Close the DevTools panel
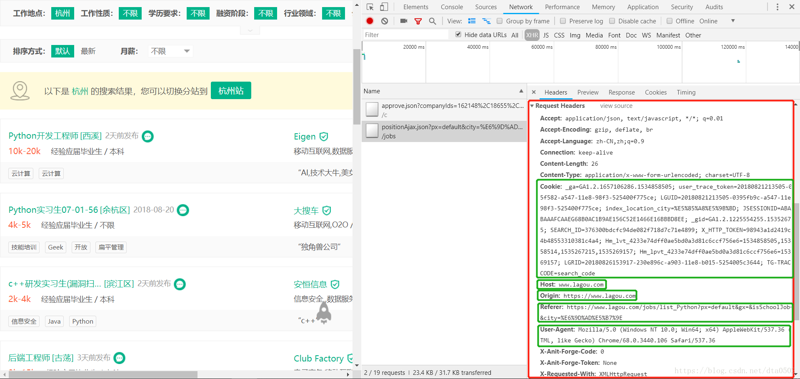Viewport: 800px width, 379px height. [792, 7]
